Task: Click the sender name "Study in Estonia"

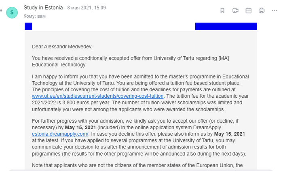Action: point(43,8)
